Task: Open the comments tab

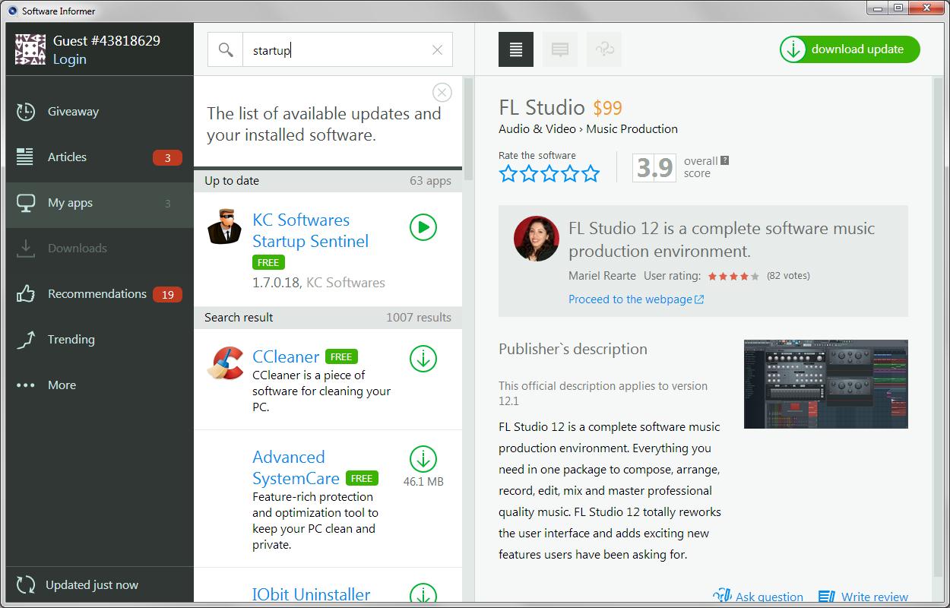Action: (560, 49)
